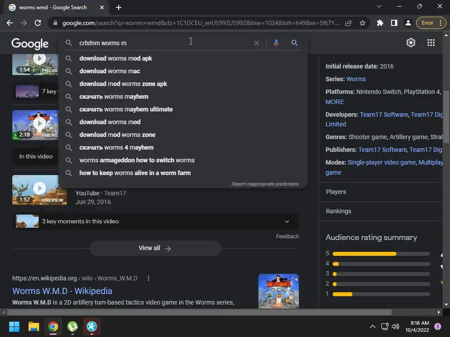The width and height of the screenshot is (450, 337).
Task: Open the Extensions puzzle icon
Action: (x=380, y=23)
